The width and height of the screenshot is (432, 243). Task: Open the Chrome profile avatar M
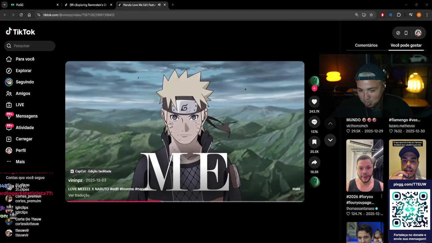click(419, 15)
